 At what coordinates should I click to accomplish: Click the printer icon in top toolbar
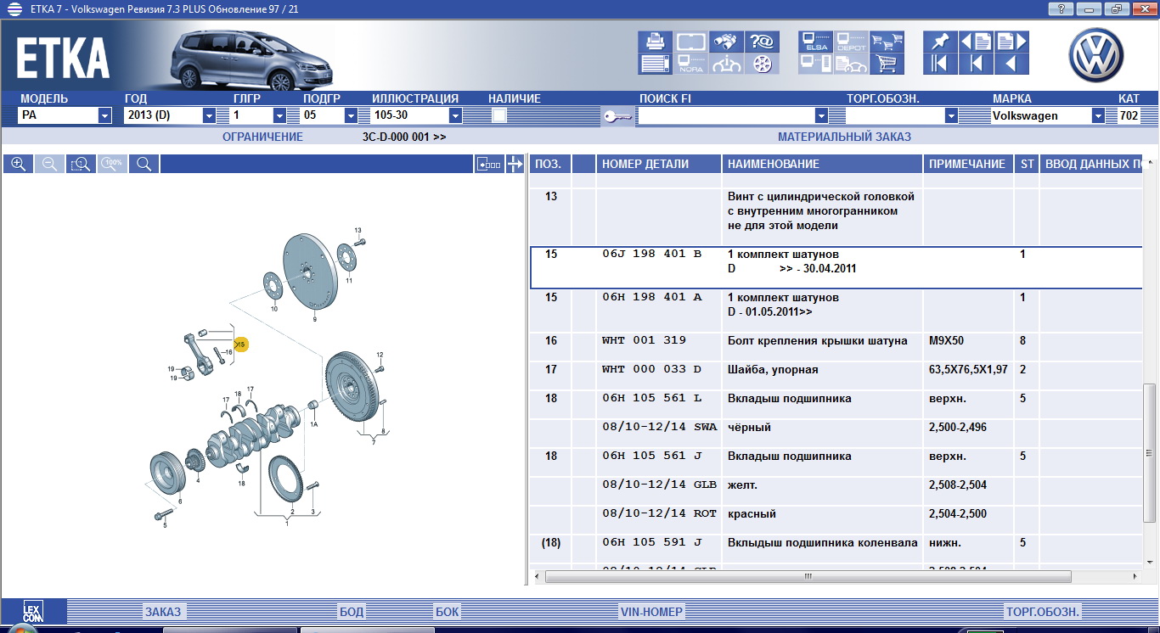[655, 42]
